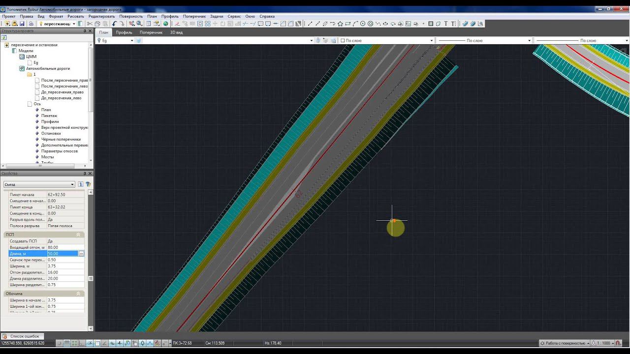Click the Zoom magnifier toolbar icon
This screenshot has width=630, height=354.
[x=139, y=24]
